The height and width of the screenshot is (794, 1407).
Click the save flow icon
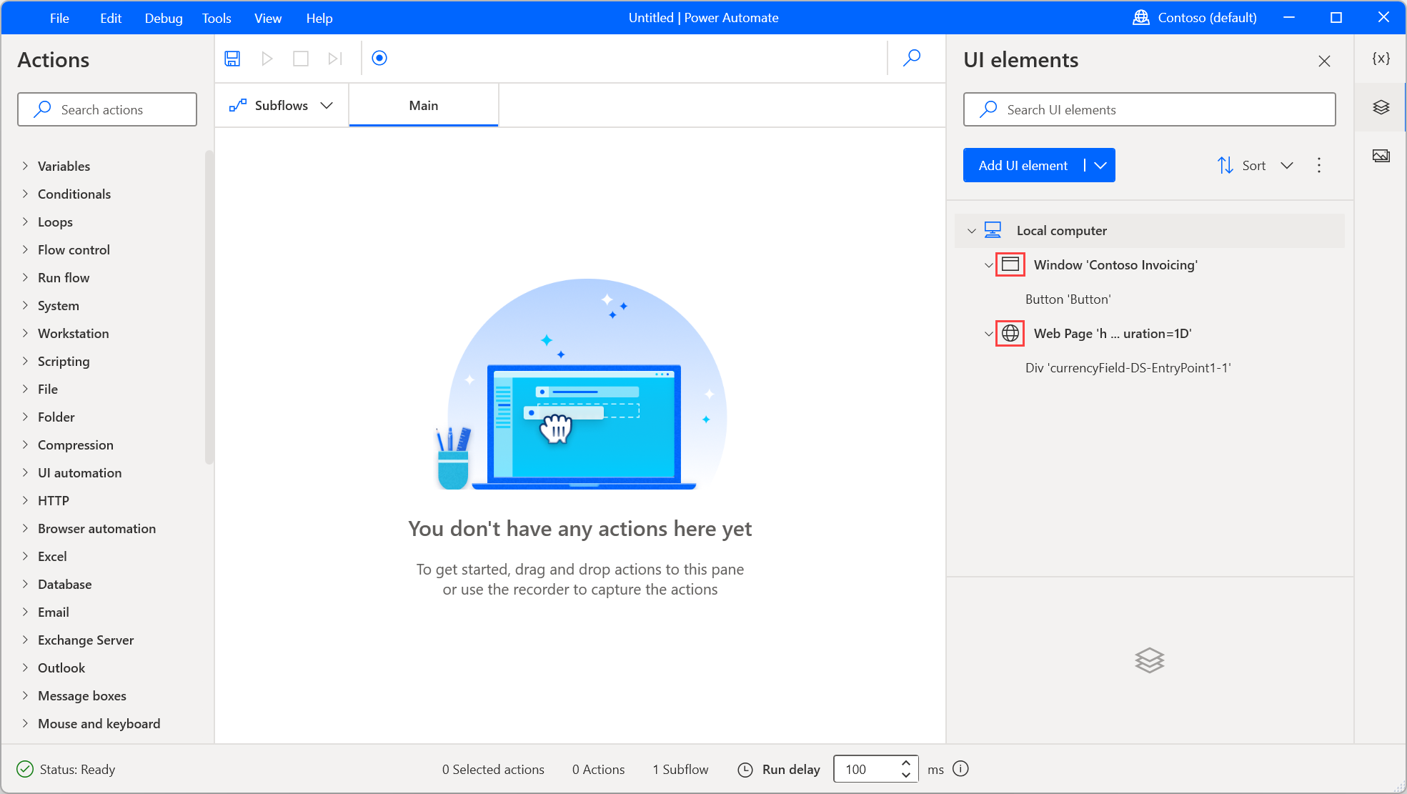coord(232,57)
